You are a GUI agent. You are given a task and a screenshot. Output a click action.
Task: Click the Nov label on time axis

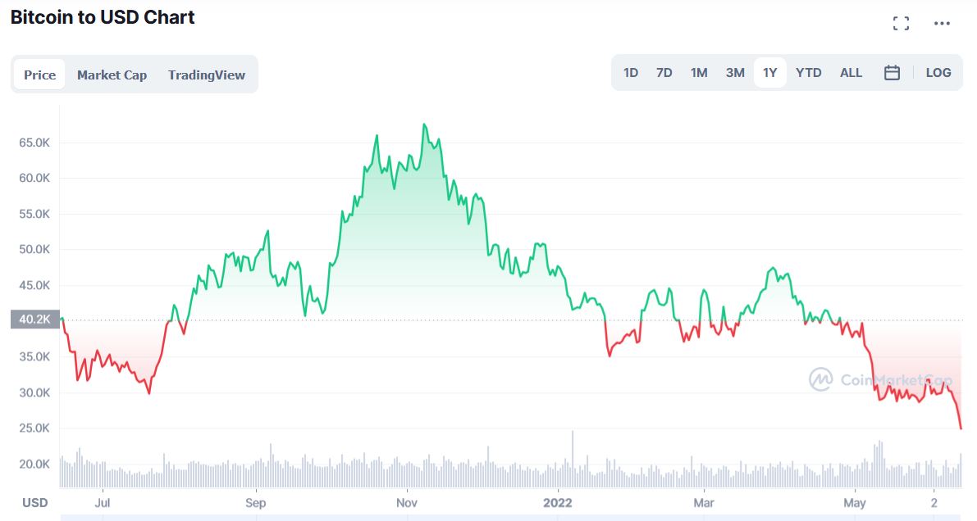(x=406, y=502)
